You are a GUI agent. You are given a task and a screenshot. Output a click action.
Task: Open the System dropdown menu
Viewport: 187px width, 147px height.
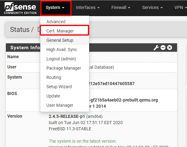[55, 8]
